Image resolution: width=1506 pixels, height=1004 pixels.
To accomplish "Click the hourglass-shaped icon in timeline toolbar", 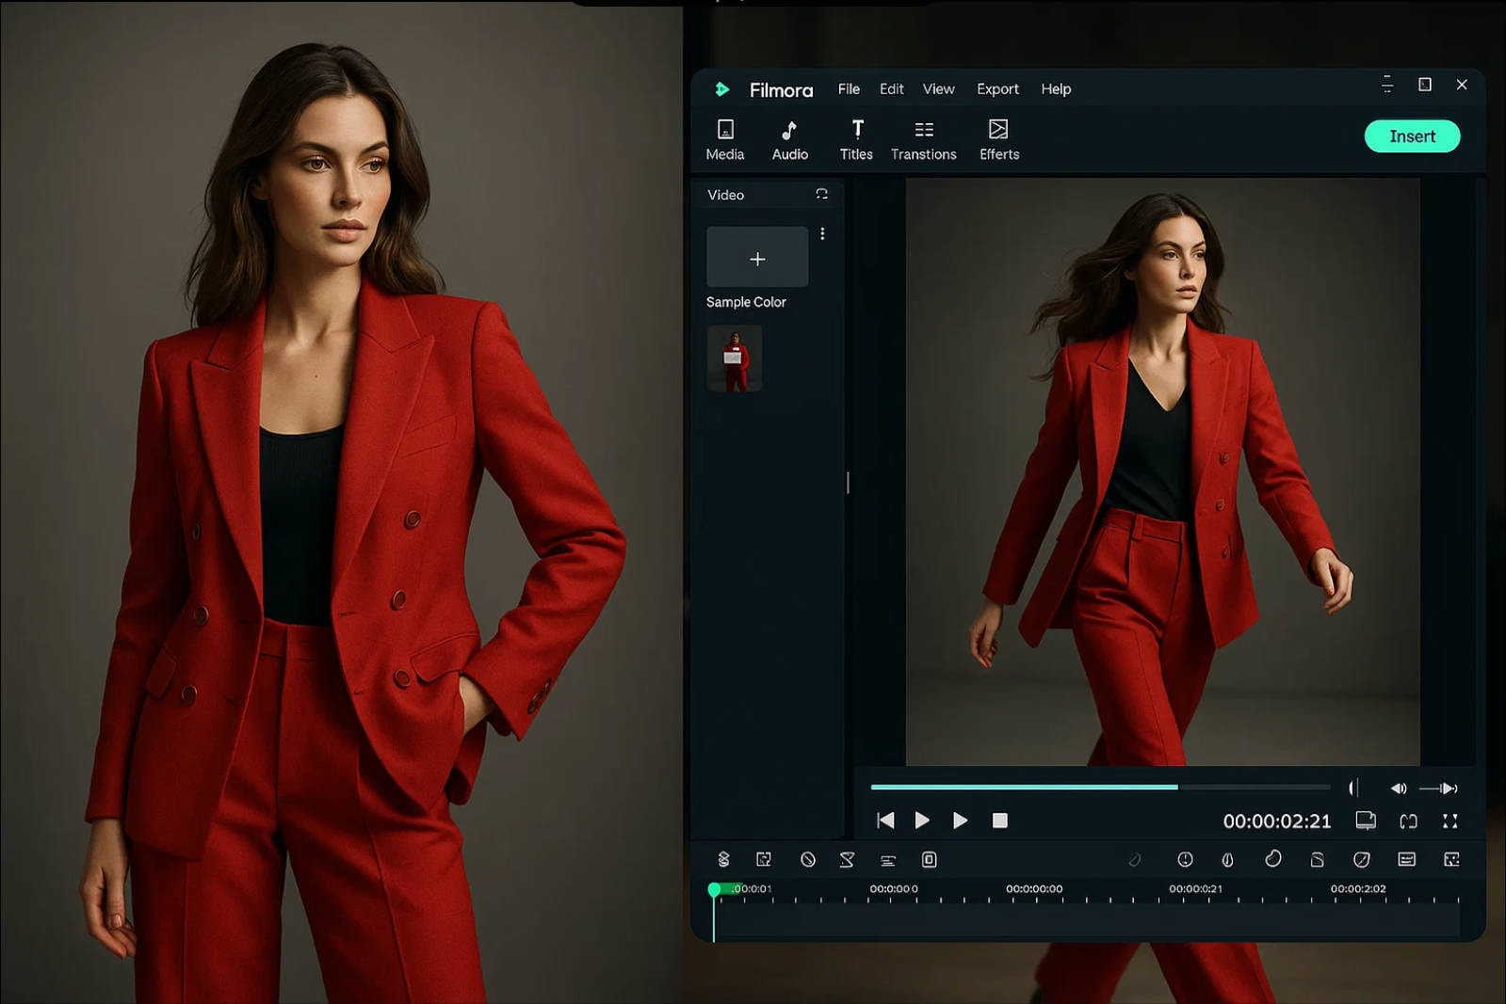I will tap(847, 859).
